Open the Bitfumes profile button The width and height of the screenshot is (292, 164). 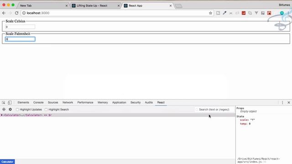284,5
